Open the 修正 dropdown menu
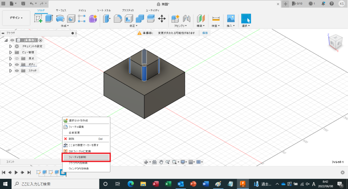 tap(134, 26)
